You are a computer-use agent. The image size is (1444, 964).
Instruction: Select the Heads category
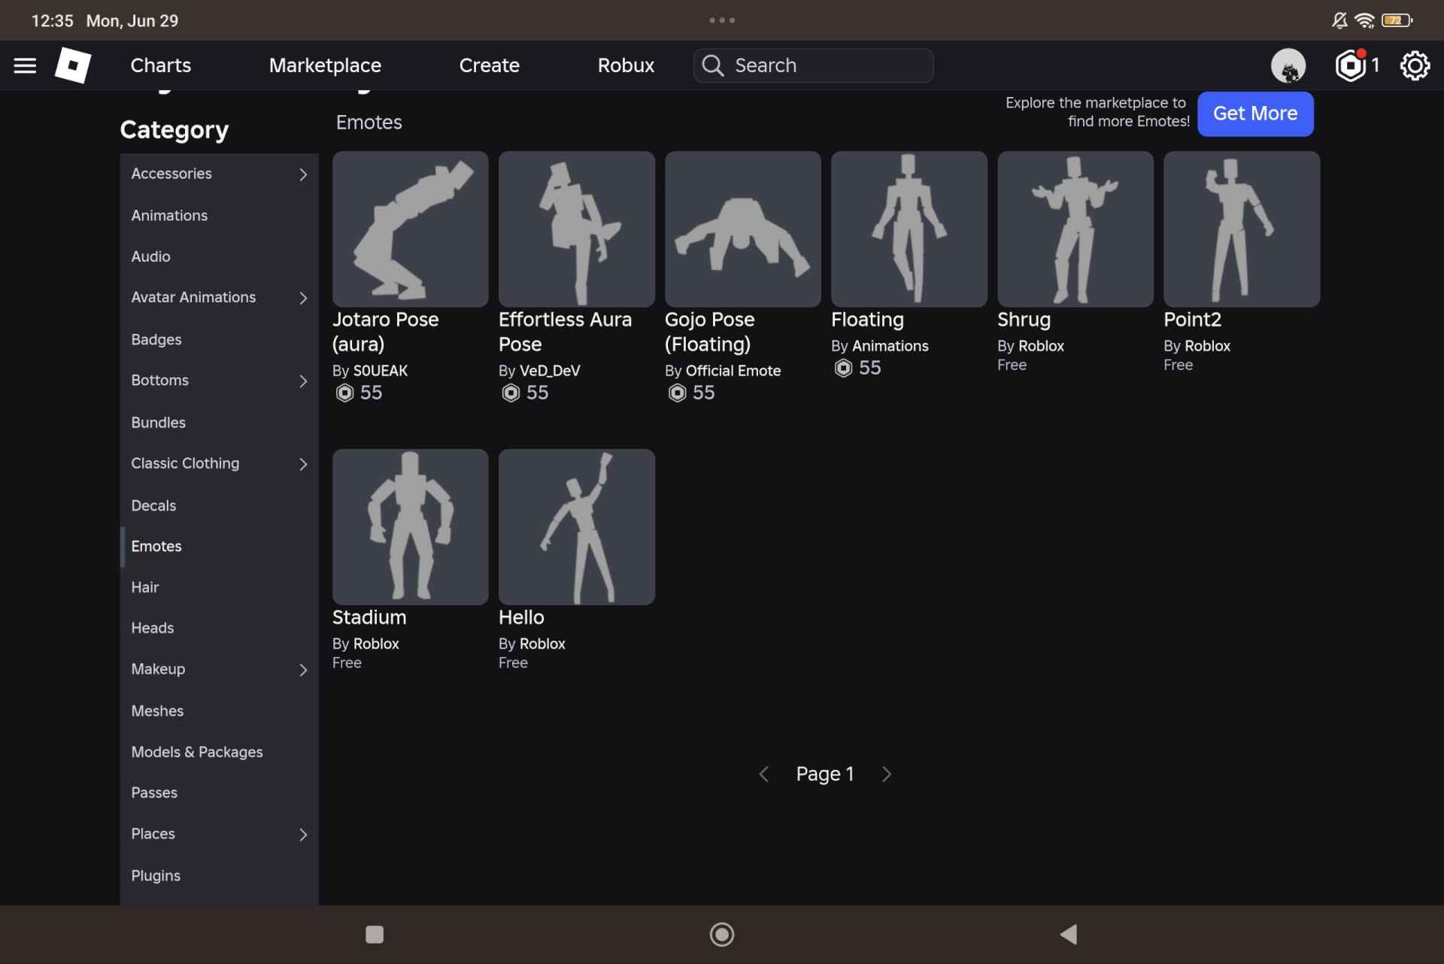pyautogui.click(x=219, y=628)
